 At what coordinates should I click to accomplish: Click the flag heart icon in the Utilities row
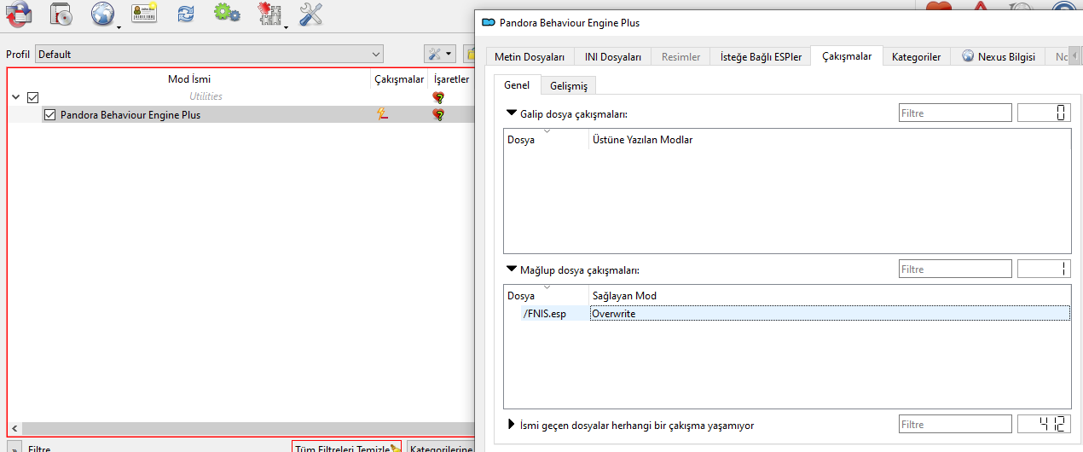438,97
